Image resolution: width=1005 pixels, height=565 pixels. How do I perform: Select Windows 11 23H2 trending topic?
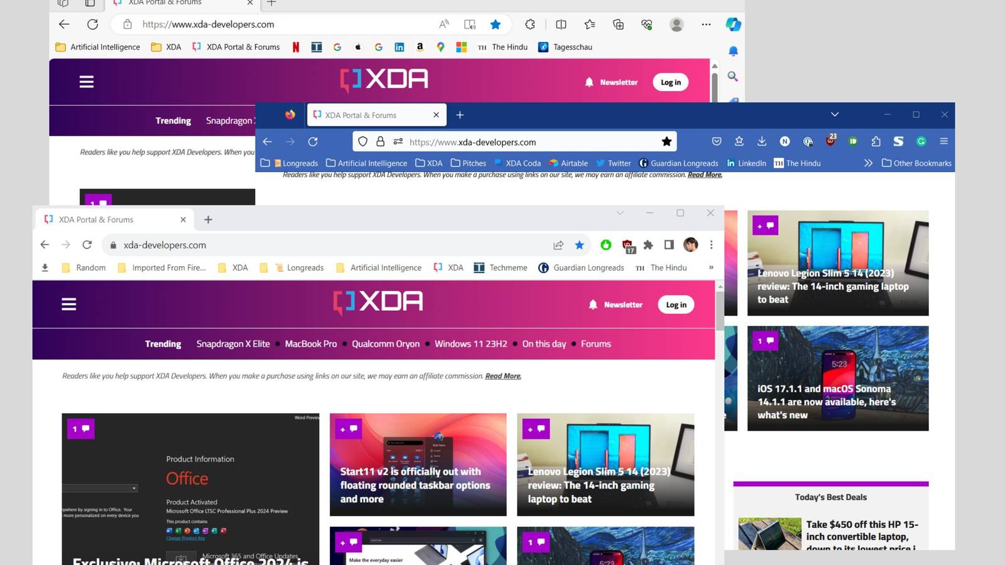tap(471, 344)
